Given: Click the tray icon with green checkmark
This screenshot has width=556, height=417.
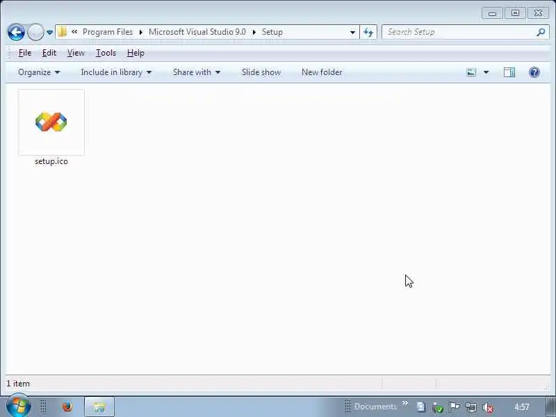Looking at the screenshot, I should pyautogui.click(x=438, y=407).
